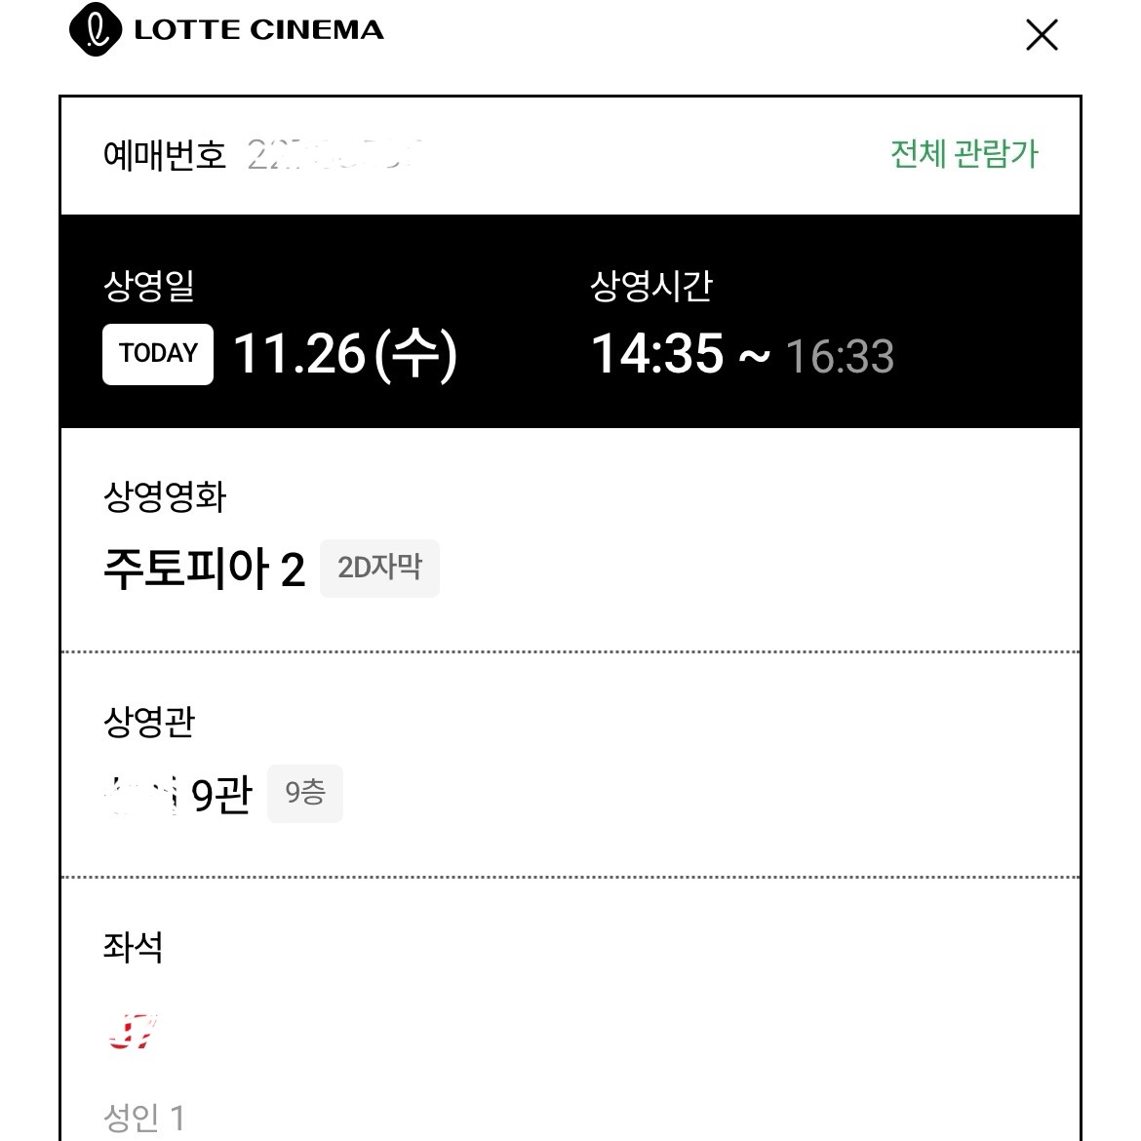This screenshot has height=1141, width=1141.
Task: Click the 9층 floor badge
Action: pos(305,793)
